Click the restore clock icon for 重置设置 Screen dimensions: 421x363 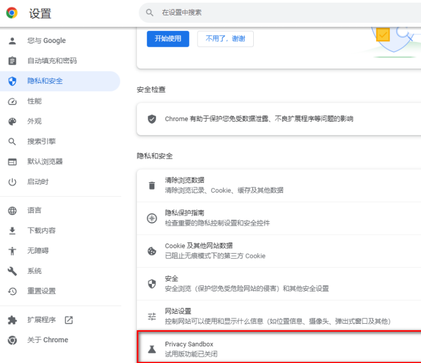[12, 291]
